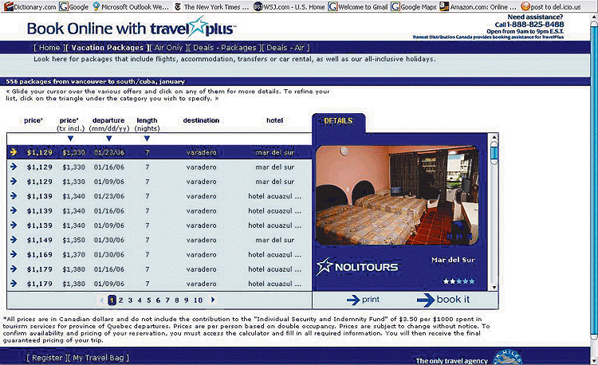598x365 pixels.
Task: Select Air Only nav item
Action: 168,48
